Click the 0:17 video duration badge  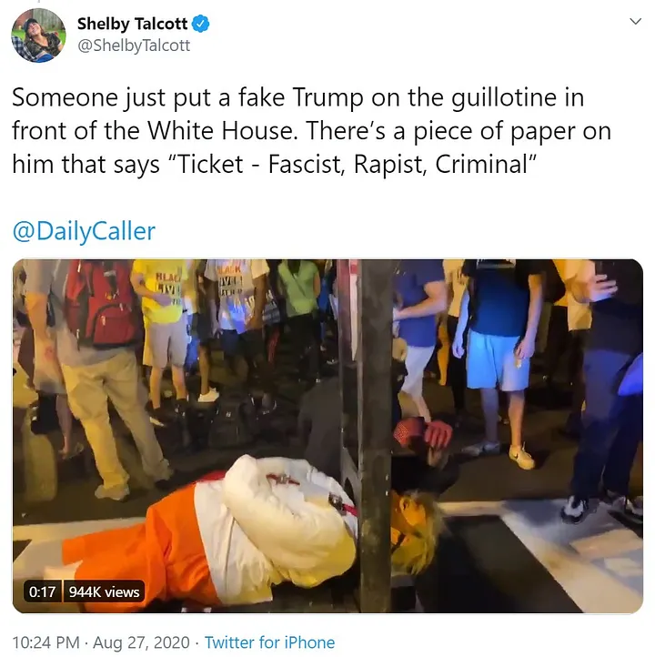point(42,591)
